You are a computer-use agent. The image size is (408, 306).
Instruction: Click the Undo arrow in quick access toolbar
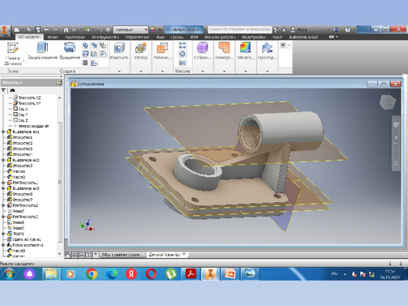click(x=47, y=30)
